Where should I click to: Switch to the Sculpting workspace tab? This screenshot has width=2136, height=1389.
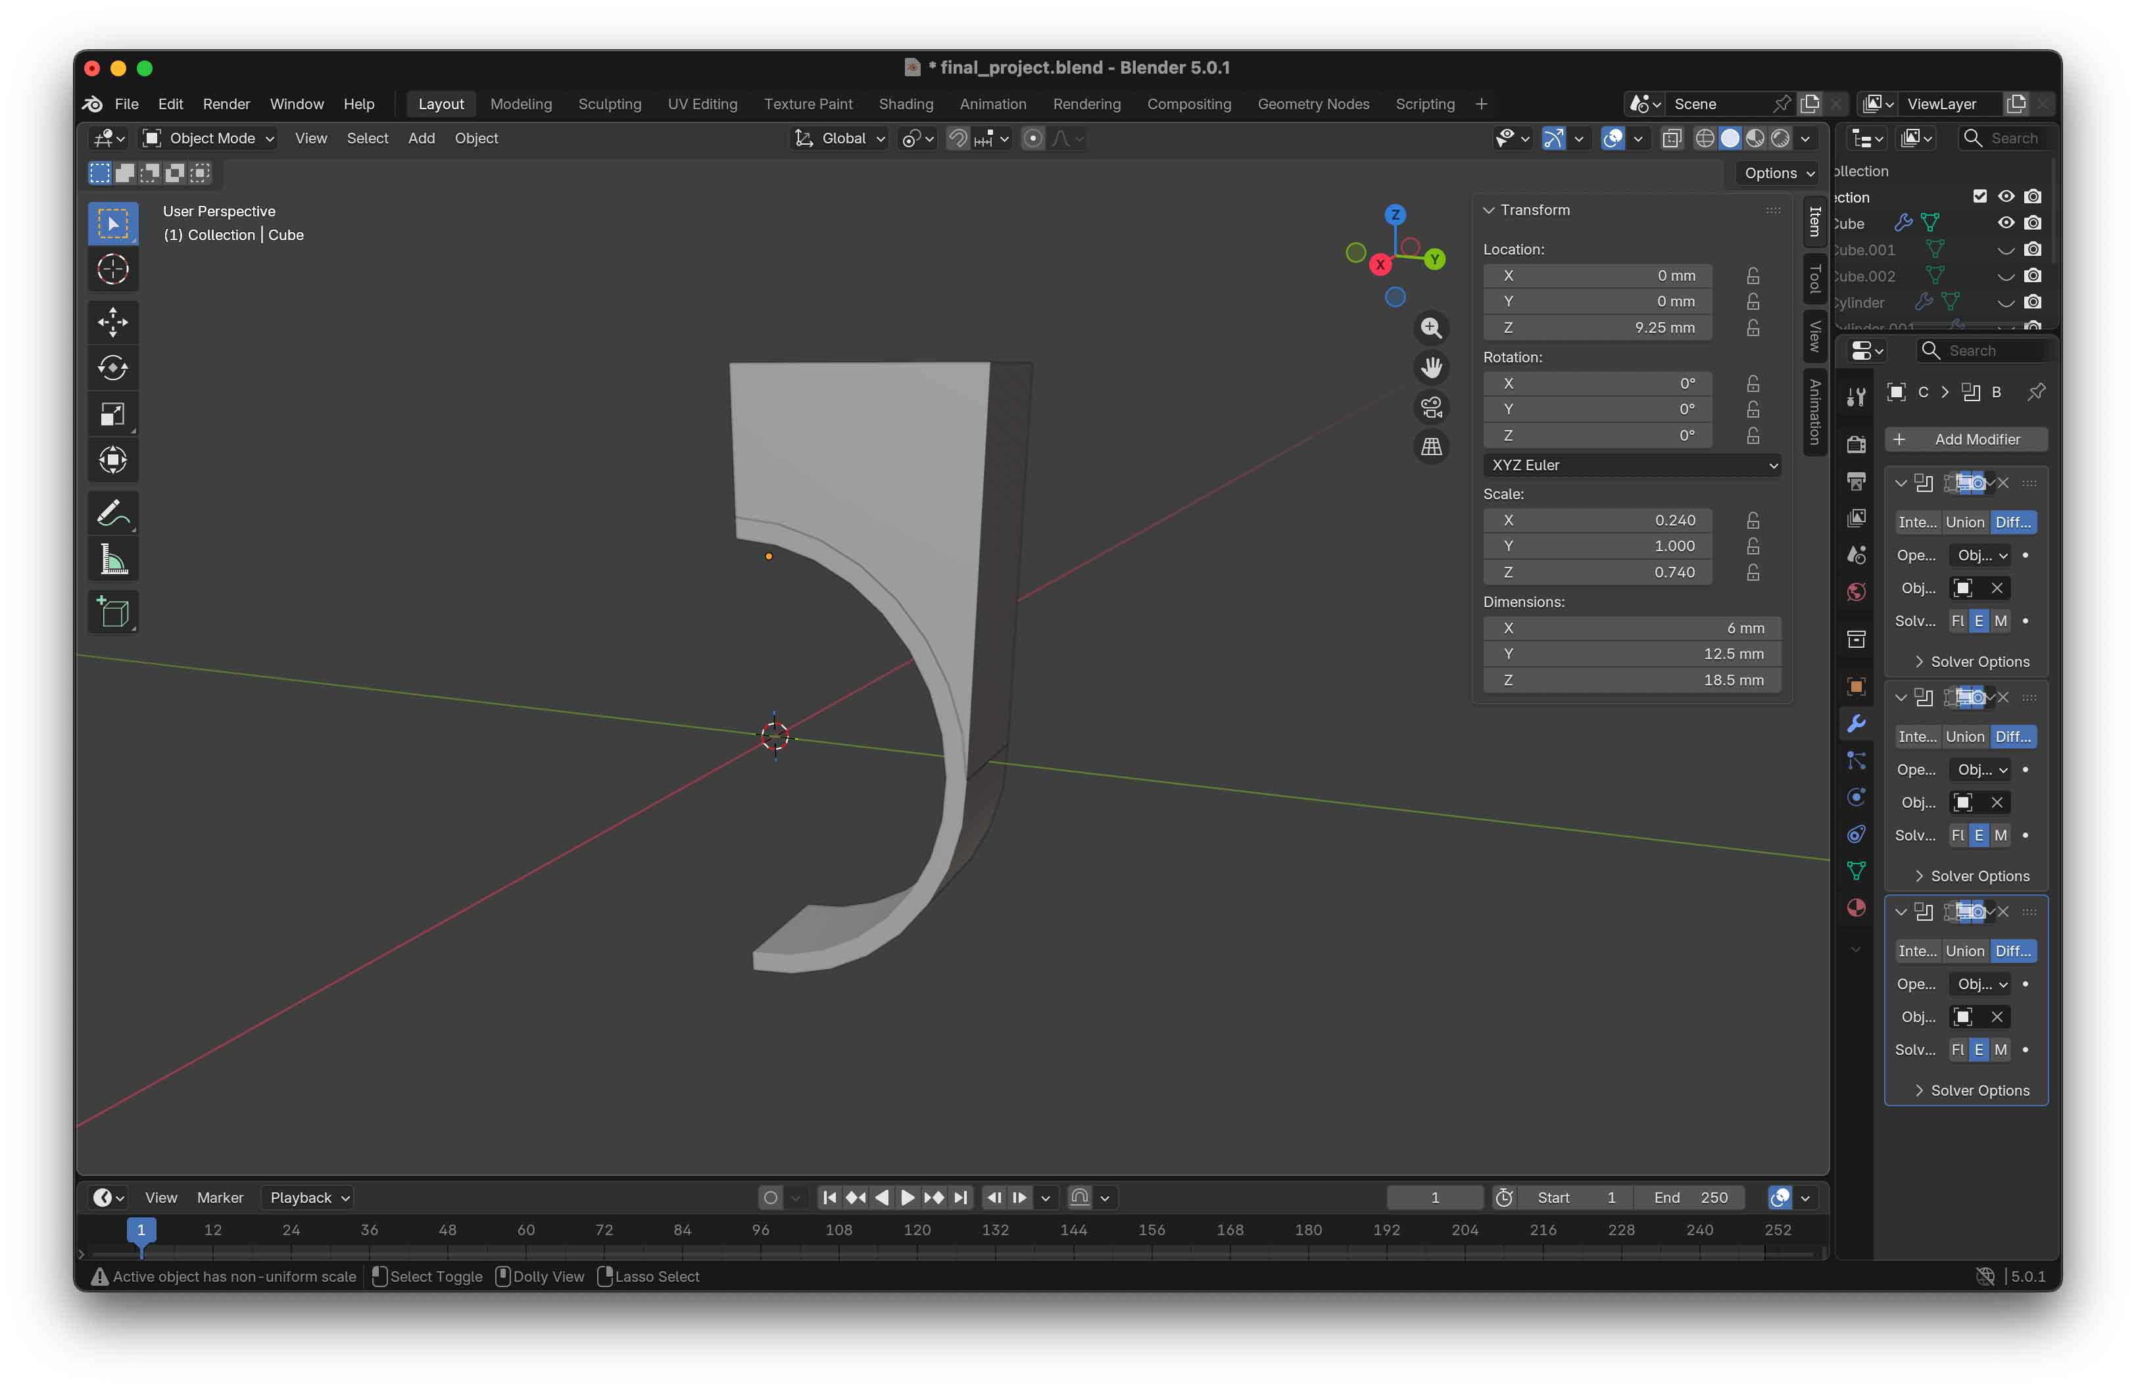[610, 104]
